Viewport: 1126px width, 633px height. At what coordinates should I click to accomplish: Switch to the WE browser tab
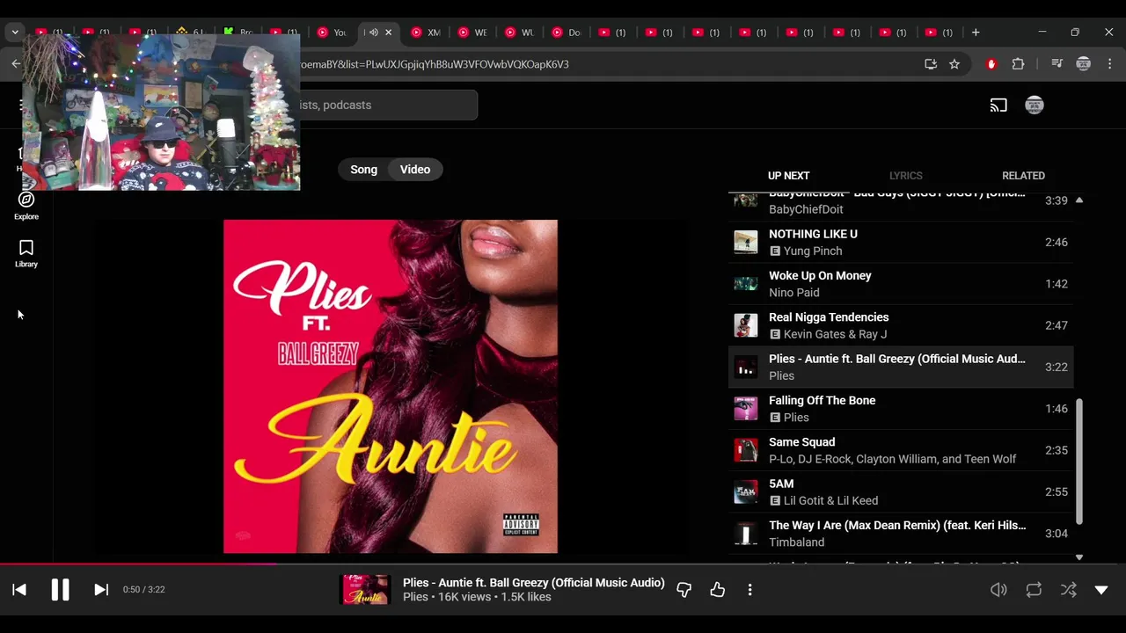click(472, 33)
